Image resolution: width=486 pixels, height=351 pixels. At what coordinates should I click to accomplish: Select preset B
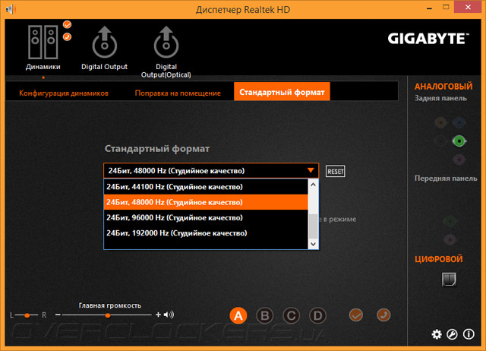(265, 315)
